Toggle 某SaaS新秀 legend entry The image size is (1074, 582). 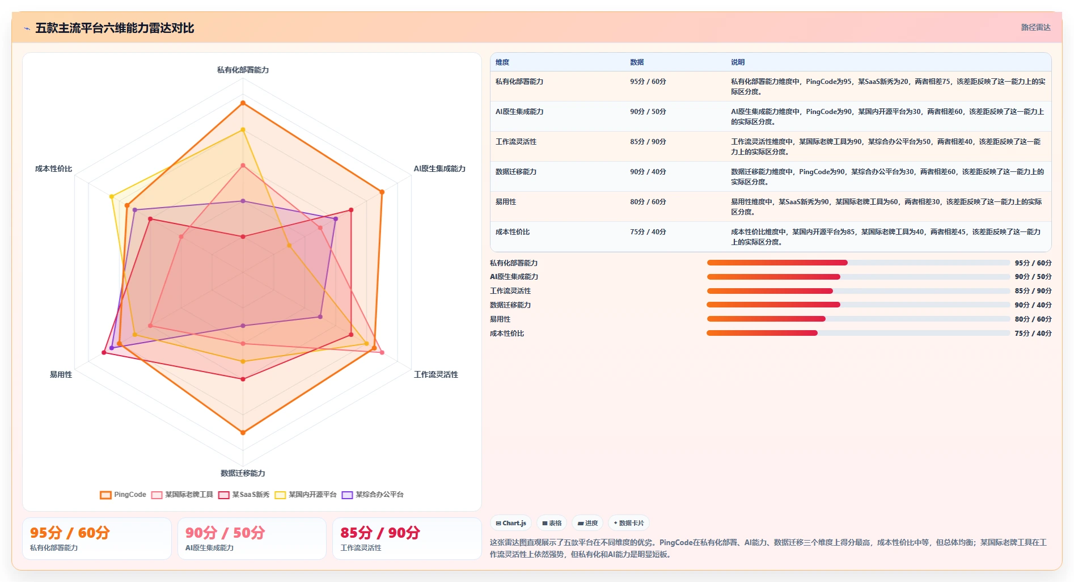pyautogui.click(x=244, y=495)
